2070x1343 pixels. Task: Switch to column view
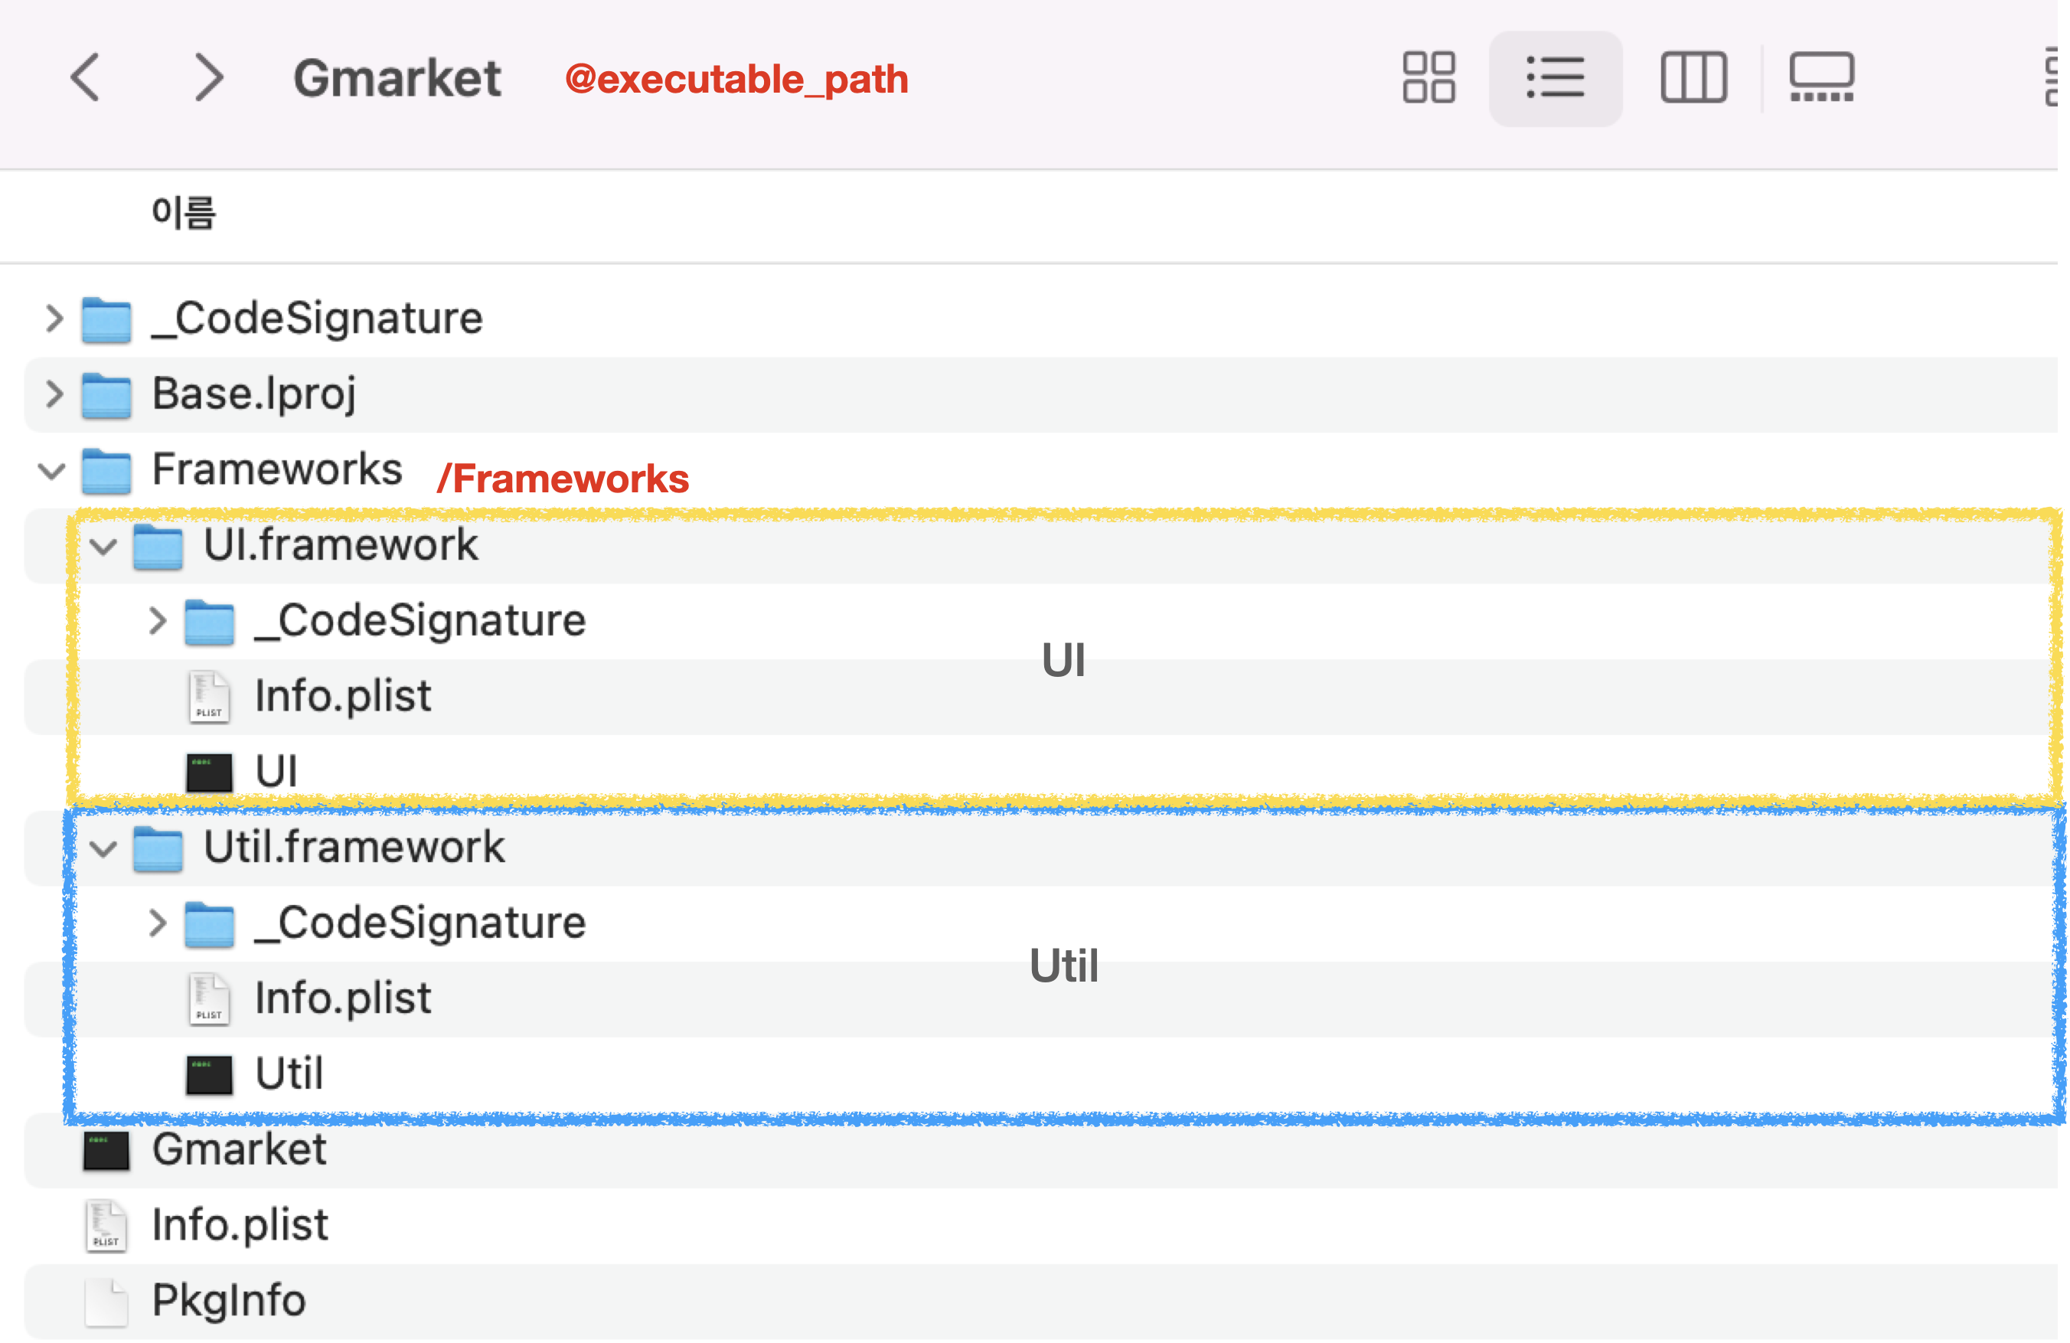click(1693, 78)
